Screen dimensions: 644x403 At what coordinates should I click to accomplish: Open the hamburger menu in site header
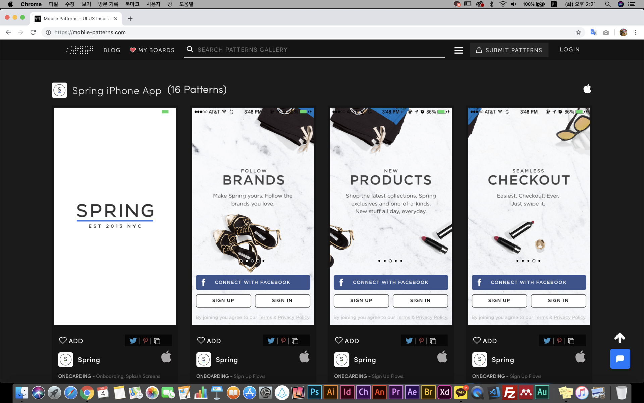click(x=459, y=50)
